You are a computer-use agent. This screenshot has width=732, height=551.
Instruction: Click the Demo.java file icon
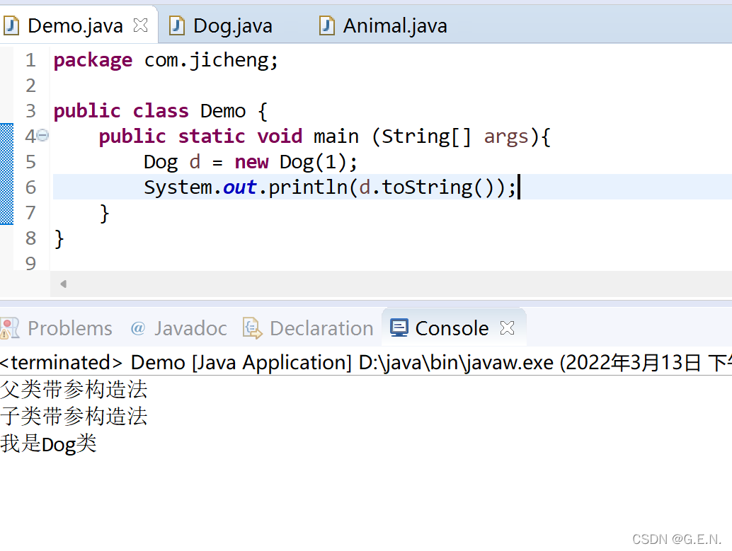coord(11,25)
